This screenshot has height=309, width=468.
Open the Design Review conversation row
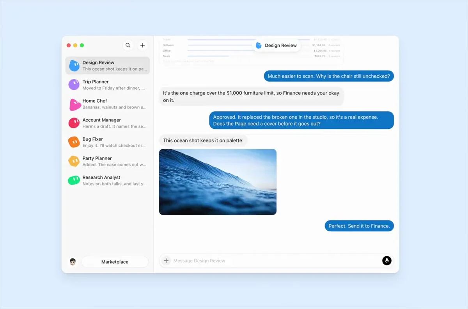[108, 66]
